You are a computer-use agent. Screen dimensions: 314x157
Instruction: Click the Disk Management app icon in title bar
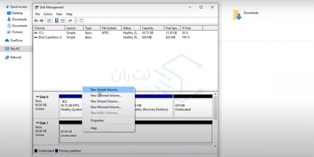37,7
